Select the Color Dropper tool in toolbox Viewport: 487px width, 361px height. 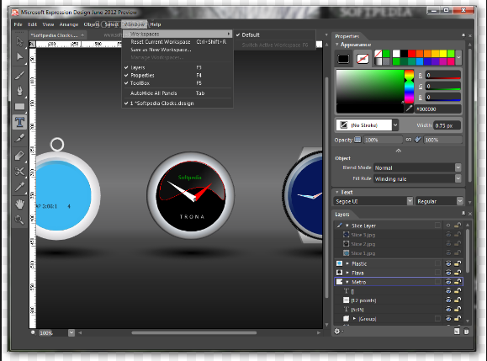coord(19,187)
